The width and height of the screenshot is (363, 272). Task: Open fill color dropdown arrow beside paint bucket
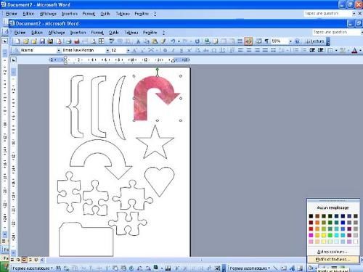317,268
